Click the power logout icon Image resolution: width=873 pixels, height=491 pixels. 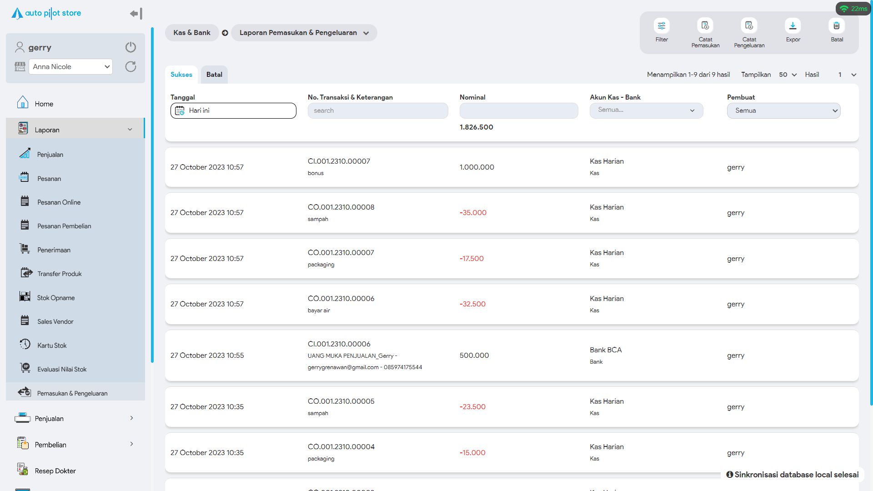(130, 47)
